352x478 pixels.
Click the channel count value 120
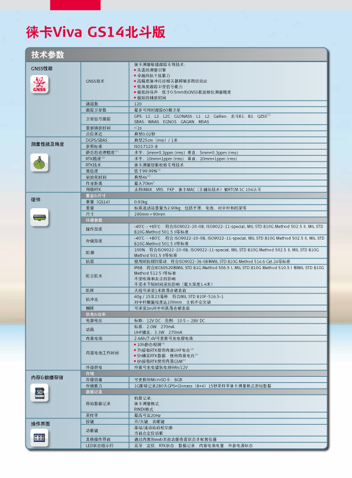click(x=138, y=104)
